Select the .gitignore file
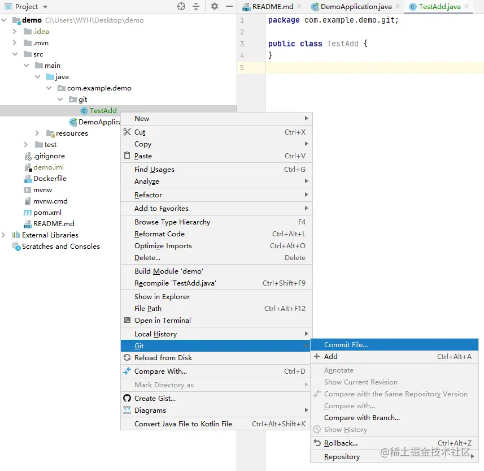 point(45,156)
